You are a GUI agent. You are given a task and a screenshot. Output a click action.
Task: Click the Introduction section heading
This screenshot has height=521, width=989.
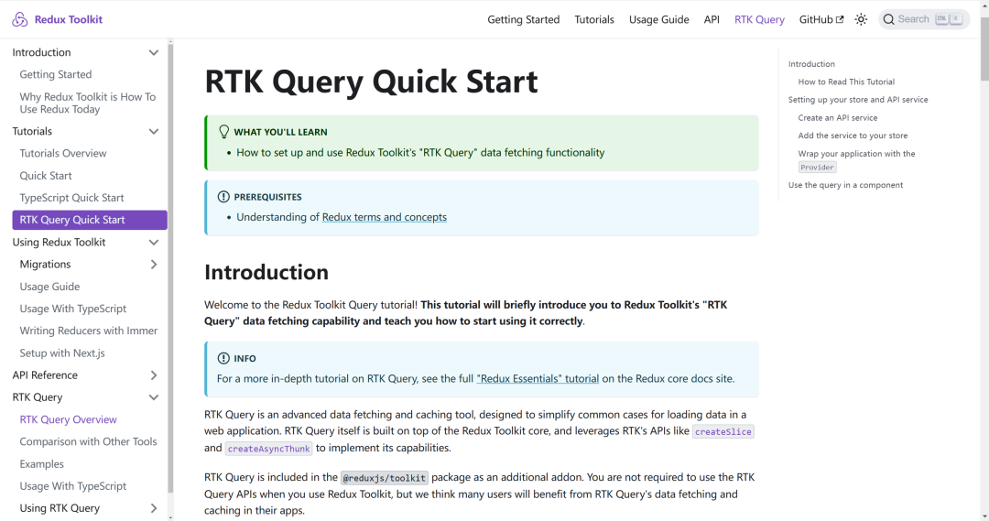pyautogui.click(x=266, y=273)
